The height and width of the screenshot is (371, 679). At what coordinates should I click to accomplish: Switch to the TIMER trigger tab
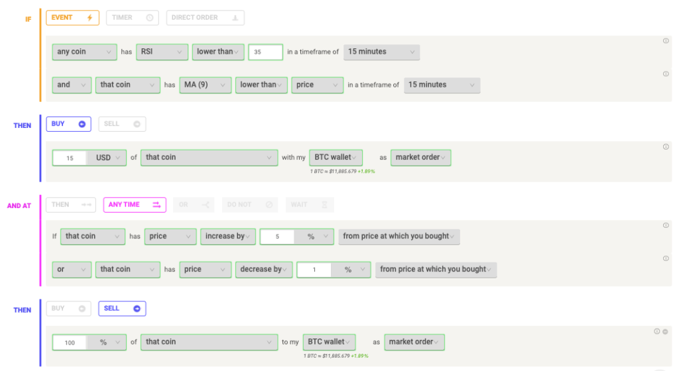[x=132, y=18]
